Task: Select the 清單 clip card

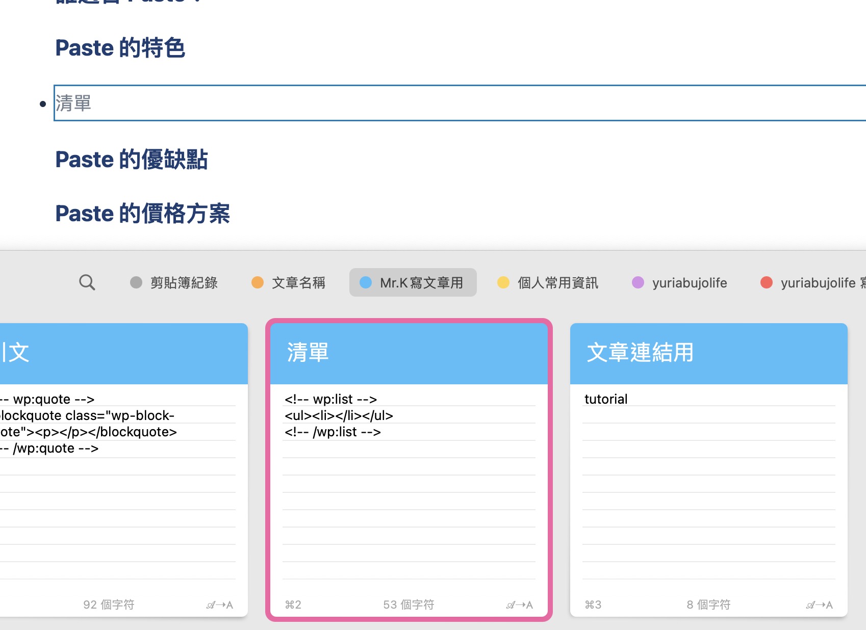Action: 409,470
